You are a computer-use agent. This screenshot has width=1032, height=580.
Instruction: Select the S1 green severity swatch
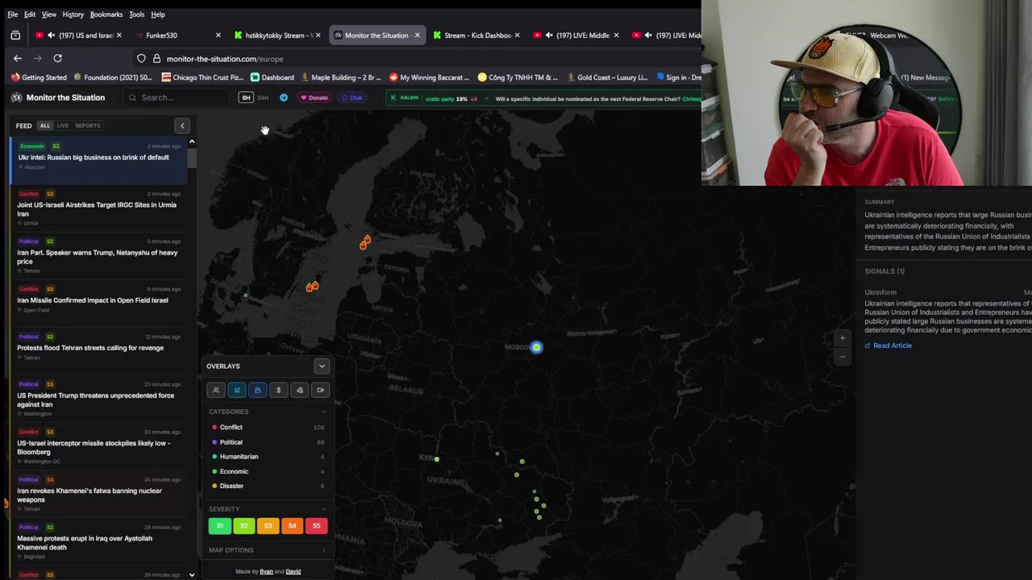click(x=220, y=526)
